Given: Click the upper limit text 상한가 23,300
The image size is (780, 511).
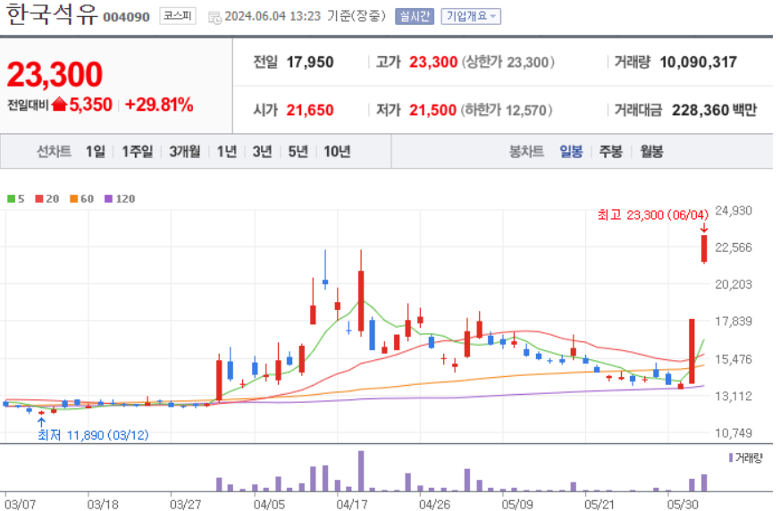Looking at the screenshot, I should [x=507, y=63].
